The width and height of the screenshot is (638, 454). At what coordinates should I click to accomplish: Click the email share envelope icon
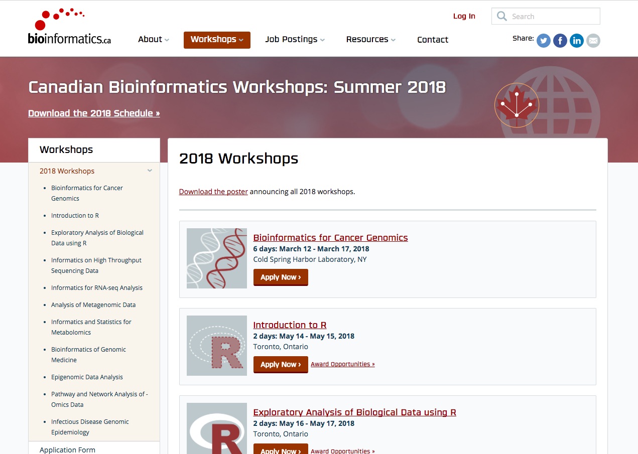(x=593, y=41)
